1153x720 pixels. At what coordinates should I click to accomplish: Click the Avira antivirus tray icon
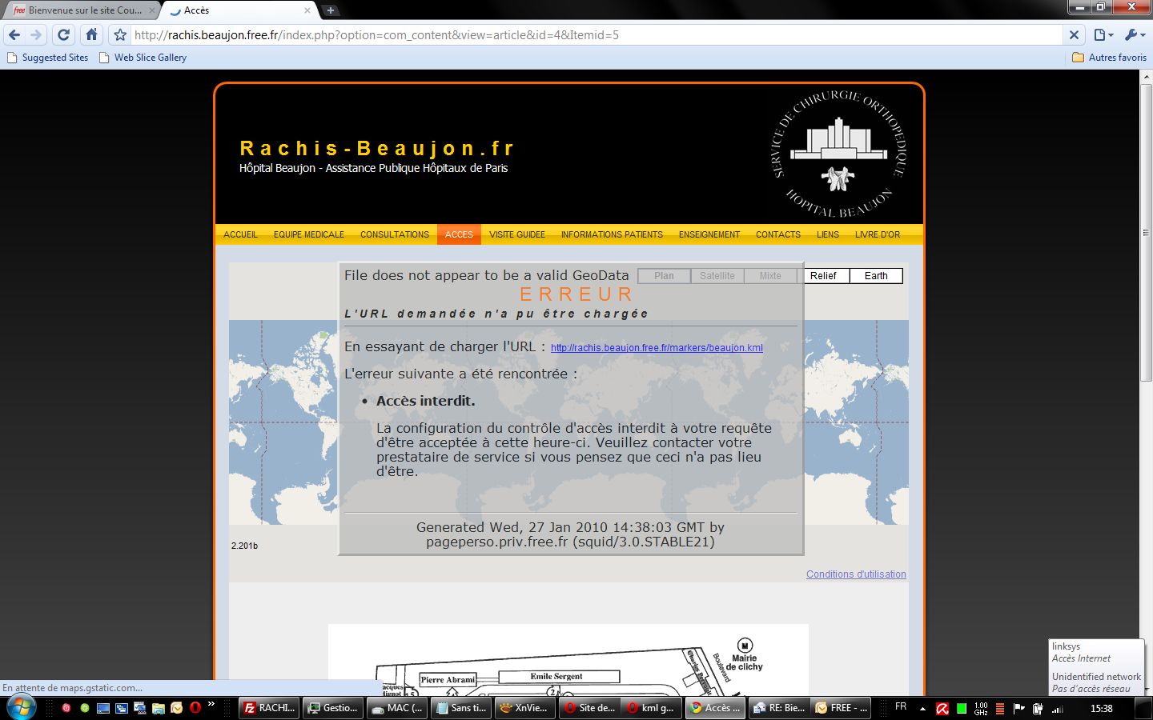pos(942,709)
